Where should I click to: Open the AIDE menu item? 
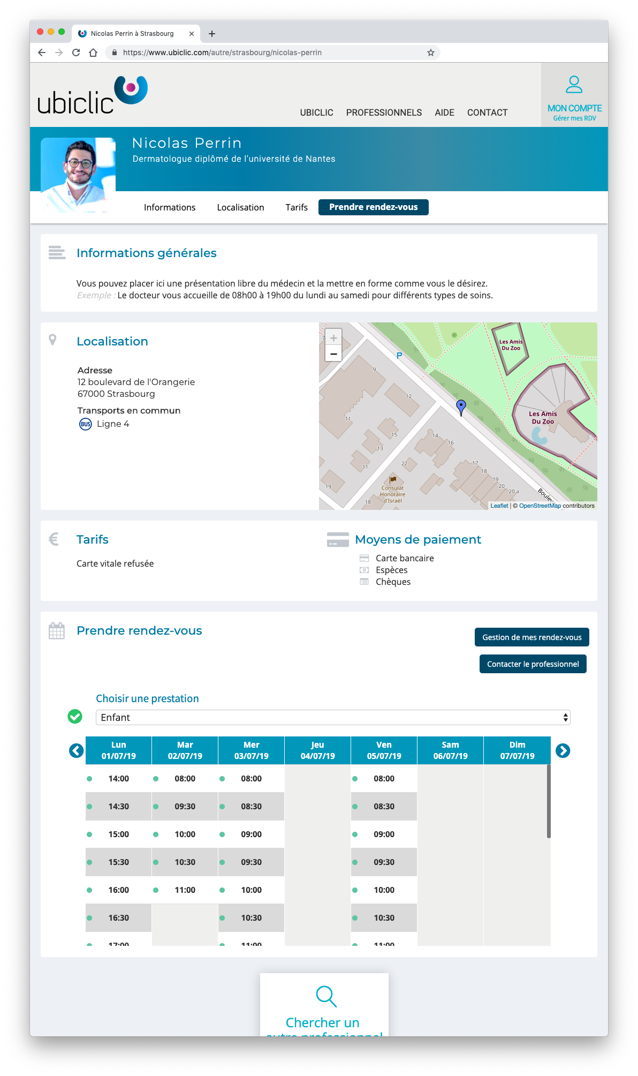point(445,112)
